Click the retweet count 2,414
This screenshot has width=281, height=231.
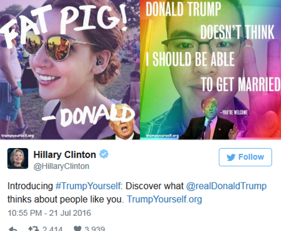pos(53,229)
